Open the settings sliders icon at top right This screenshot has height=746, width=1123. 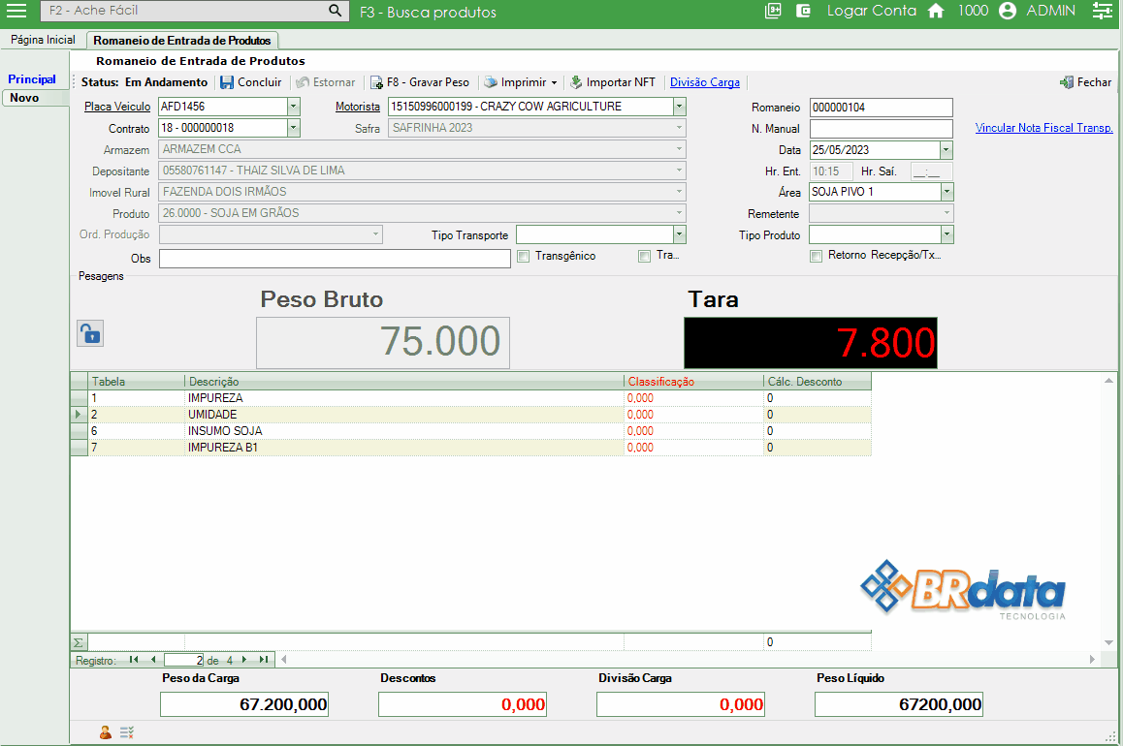(1102, 11)
